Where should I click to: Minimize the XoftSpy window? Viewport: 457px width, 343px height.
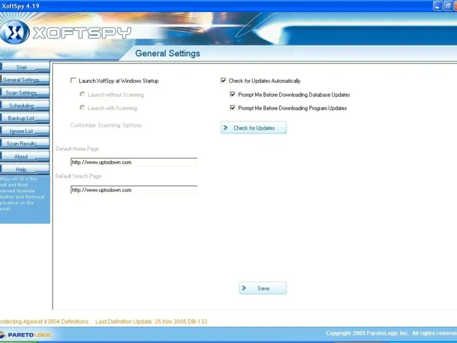(438, 6)
